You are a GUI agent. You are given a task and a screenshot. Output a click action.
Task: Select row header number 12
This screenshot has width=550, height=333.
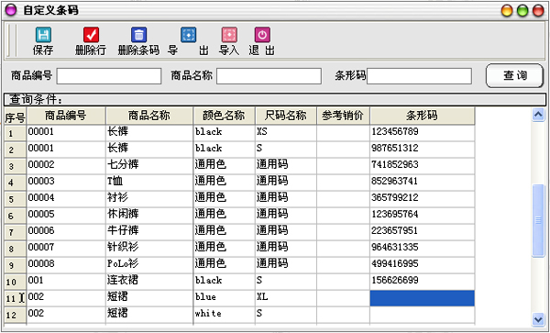tap(15, 315)
